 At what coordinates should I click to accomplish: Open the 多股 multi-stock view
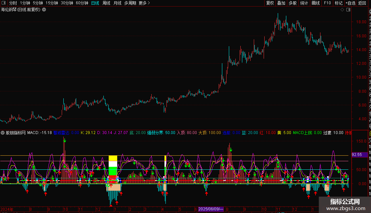(x=293, y=3)
